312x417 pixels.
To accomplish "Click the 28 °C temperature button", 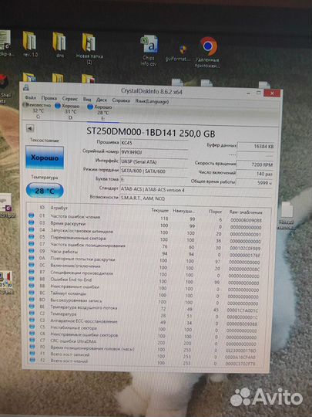I will pos(45,191).
